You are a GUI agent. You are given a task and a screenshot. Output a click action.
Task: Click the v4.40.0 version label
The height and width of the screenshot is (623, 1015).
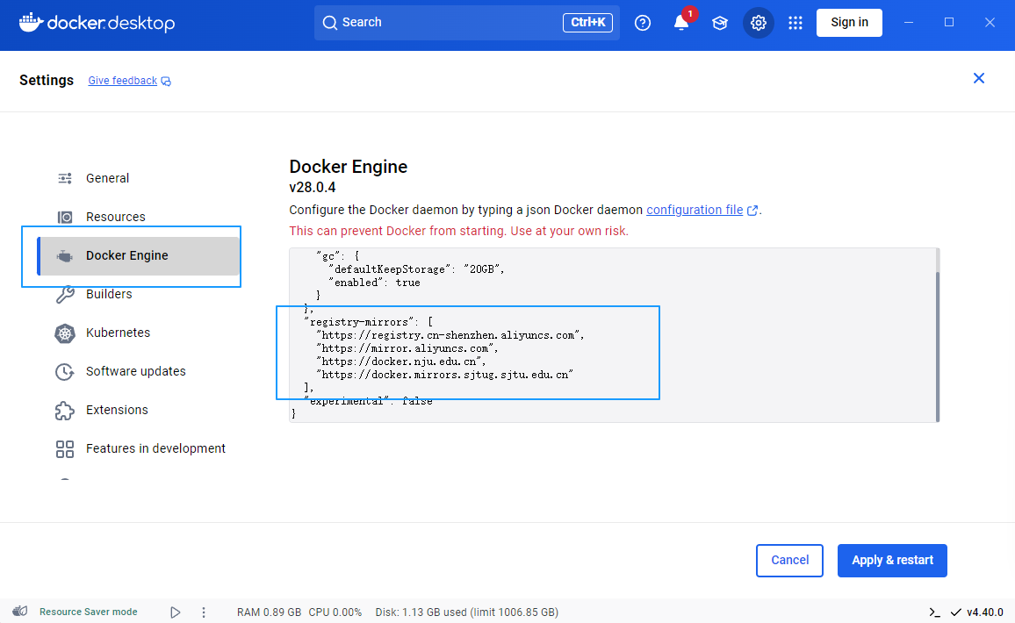984,612
